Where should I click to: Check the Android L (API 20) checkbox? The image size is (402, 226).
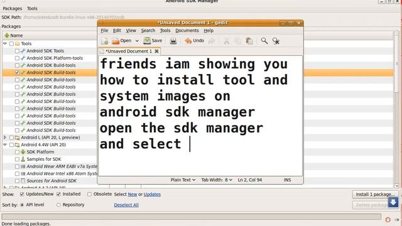tap(11, 137)
